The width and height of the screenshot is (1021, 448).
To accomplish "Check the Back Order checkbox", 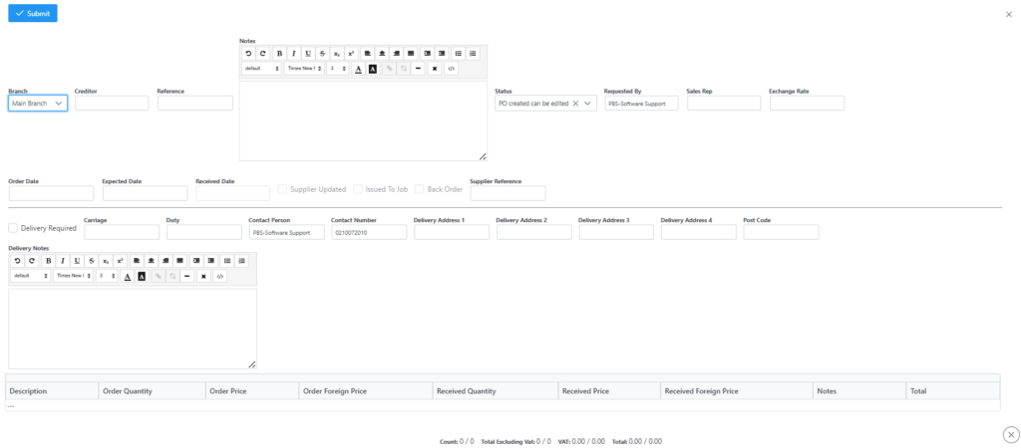I will coord(421,189).
